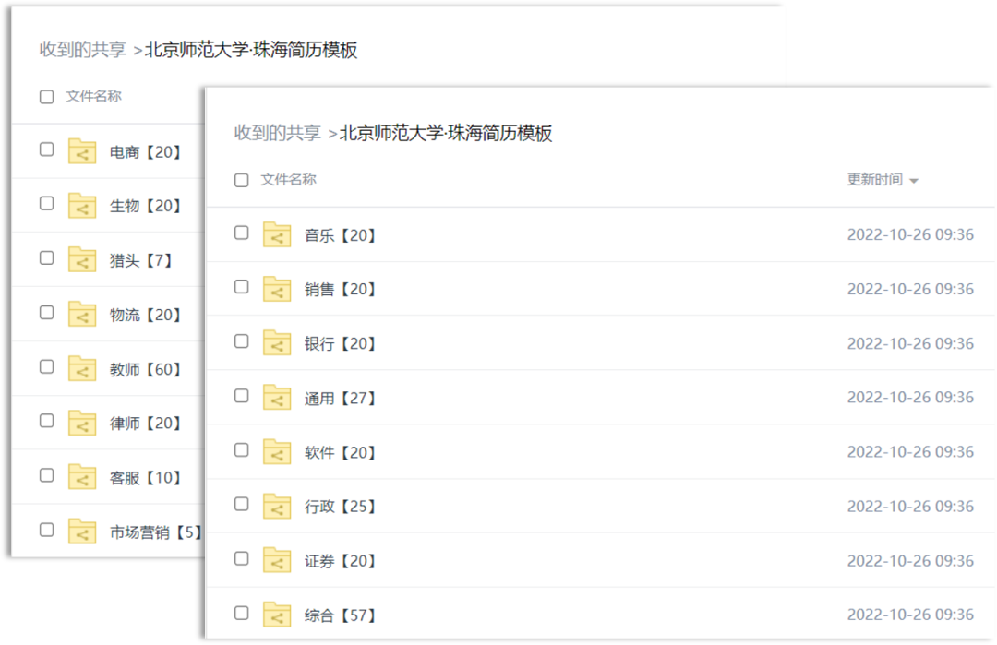Check the box next to 证券【20】
Viewport: 997px width, 645px height.
pos(242,559)
